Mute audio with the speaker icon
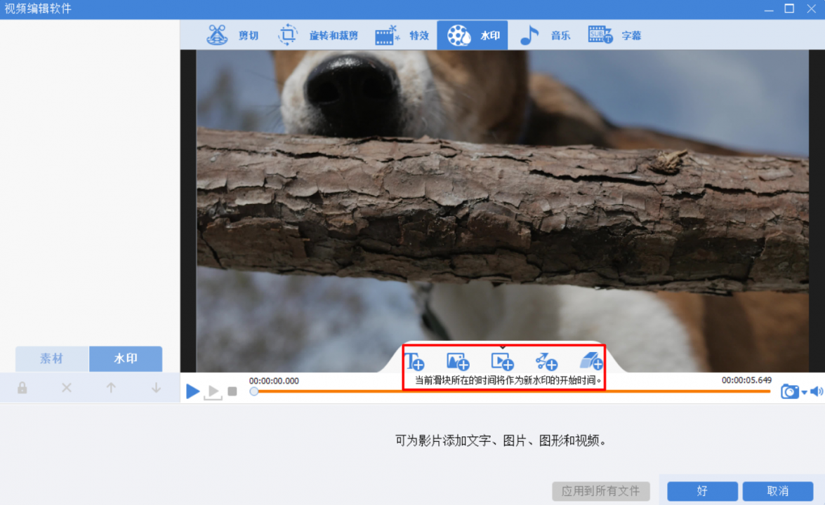This screenshot has width=825, height=505. coord(817,391)
